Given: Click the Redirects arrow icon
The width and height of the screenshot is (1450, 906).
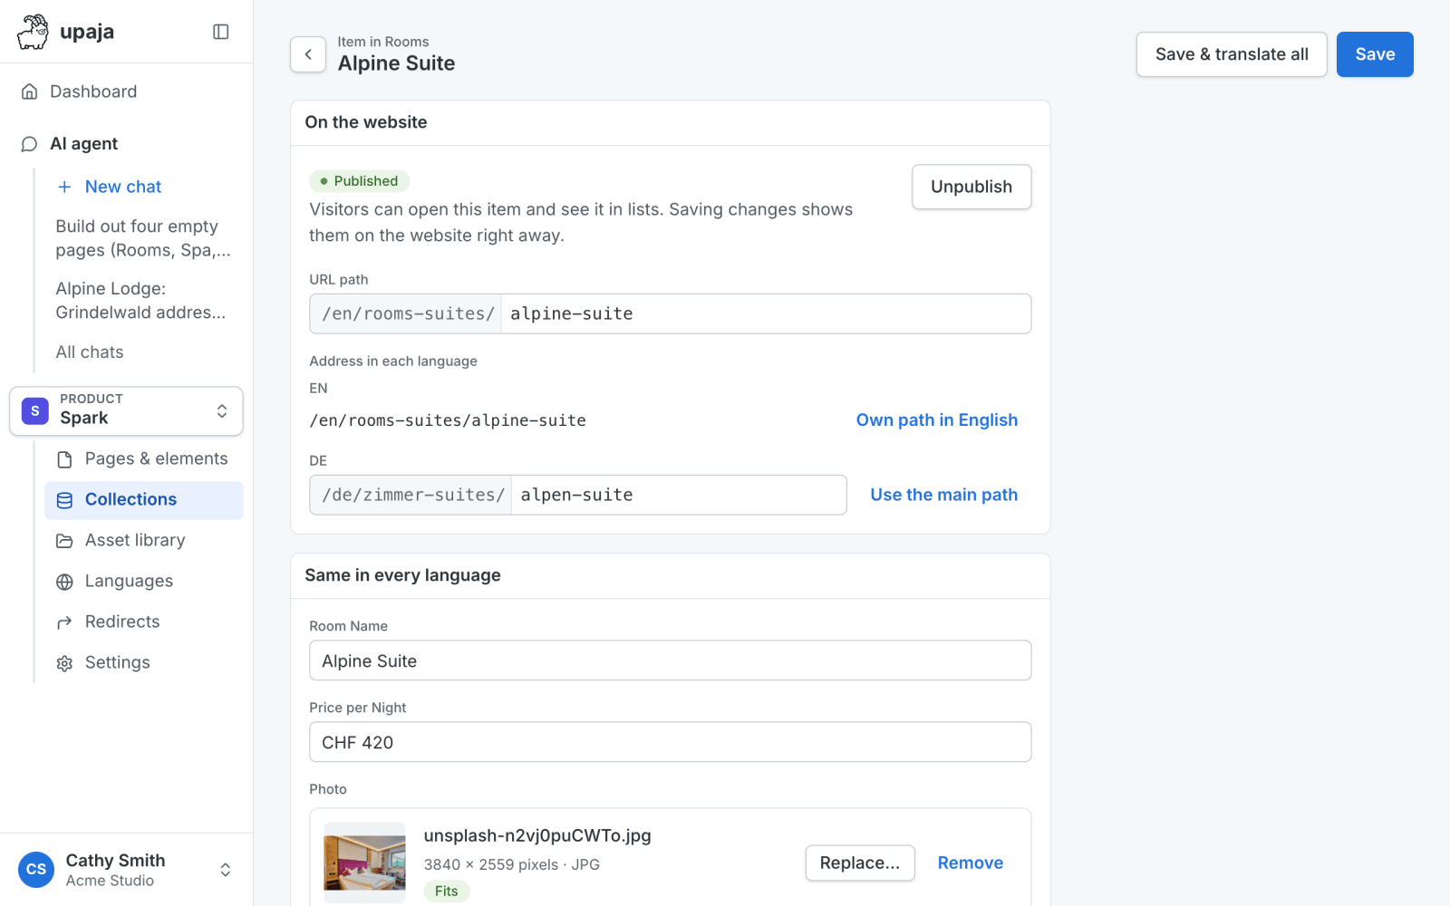Looking at the screenshot, I should coord(64,622).
